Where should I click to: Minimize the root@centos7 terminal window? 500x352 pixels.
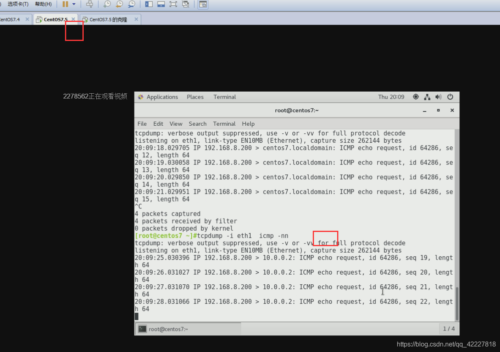point(425,110)
